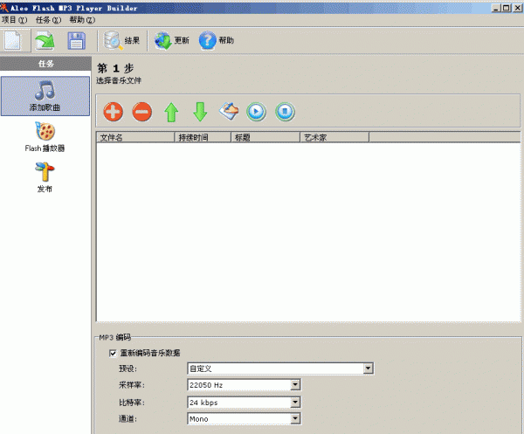Click inside the empty song list area
Screen dimensions: 524x434
point(308,232)
